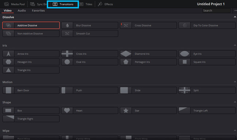Image resolution: width=237 pixels, height=140 pixels.
Task: Select the Split transition icon
Action: coord(184,90)
